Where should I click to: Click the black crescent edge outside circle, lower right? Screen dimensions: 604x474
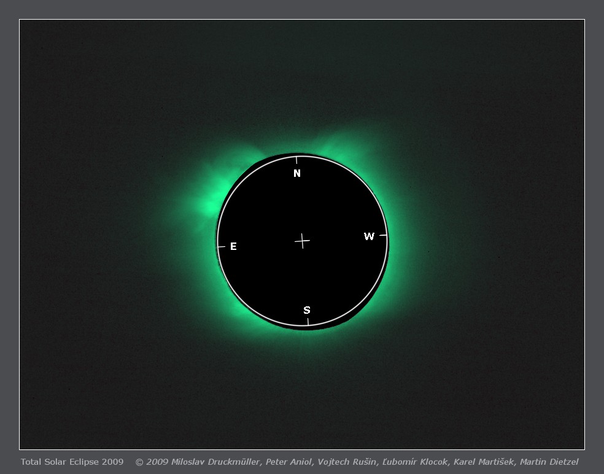(367, 307)
